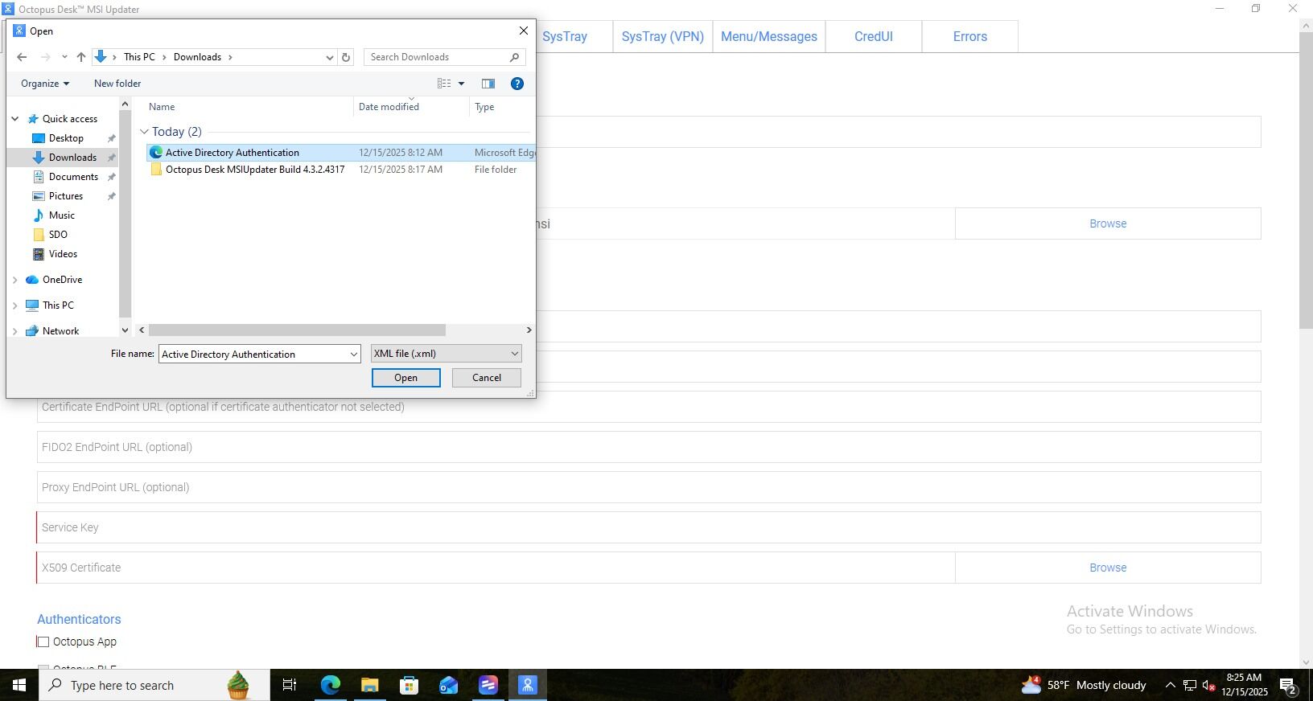Sort files by Name column
The width and height of the screenshot is (1313, 701).
161,107
